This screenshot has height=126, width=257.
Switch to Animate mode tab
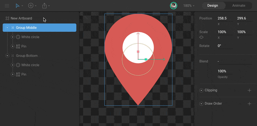tap(239, 6)
